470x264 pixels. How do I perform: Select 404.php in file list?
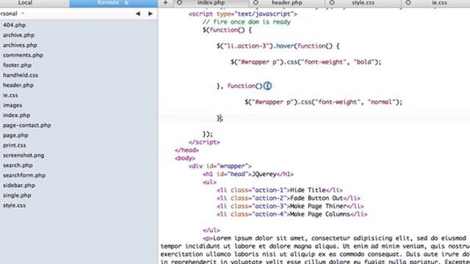(14, 25)
